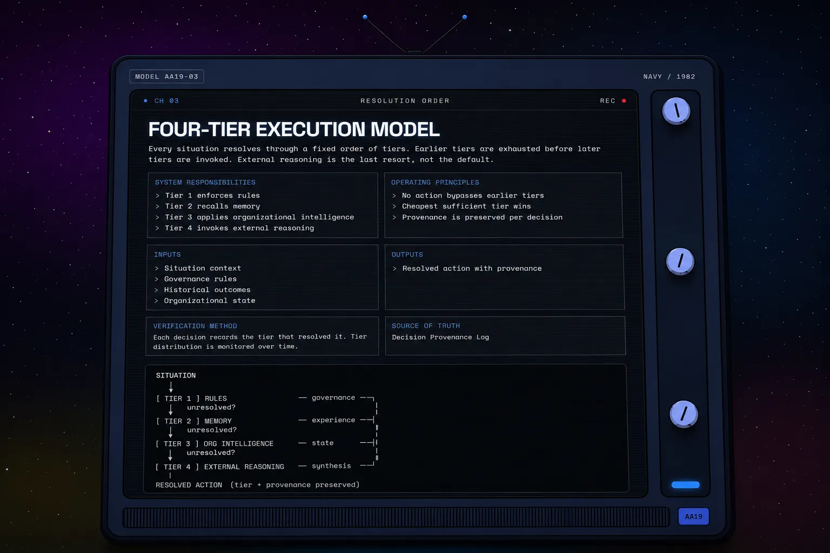Click the MODEL AA19-03 label plate
The width and height of the screenshot is (830, 553).
click(166, 77)
